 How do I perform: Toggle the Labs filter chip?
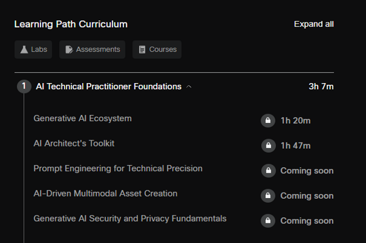pos(33,49)
